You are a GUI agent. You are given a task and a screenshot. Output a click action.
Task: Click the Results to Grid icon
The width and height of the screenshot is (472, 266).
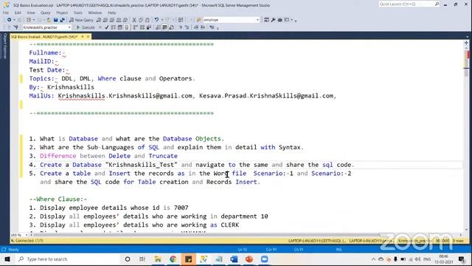point(164,27)
